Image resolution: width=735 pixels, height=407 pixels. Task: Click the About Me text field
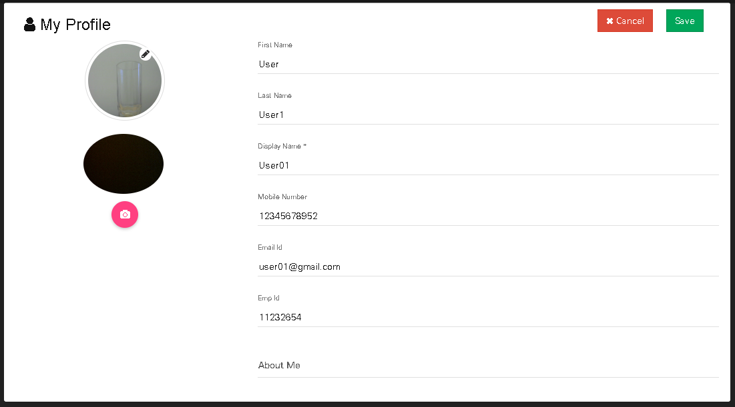coord(488,365)
